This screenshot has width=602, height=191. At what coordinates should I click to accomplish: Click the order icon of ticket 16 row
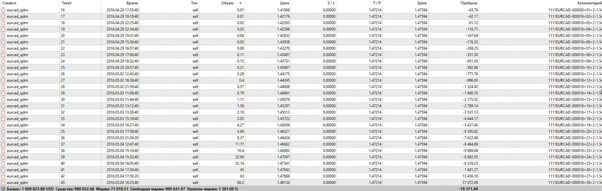tap(4, 10)
